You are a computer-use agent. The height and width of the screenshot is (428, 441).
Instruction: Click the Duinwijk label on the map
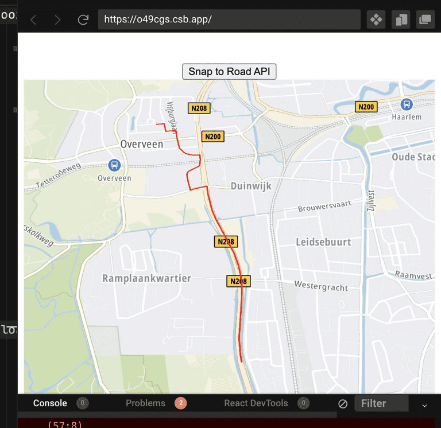(250, 186)
